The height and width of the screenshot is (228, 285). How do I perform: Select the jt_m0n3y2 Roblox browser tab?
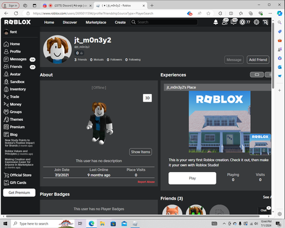click(x=120, y=6)
